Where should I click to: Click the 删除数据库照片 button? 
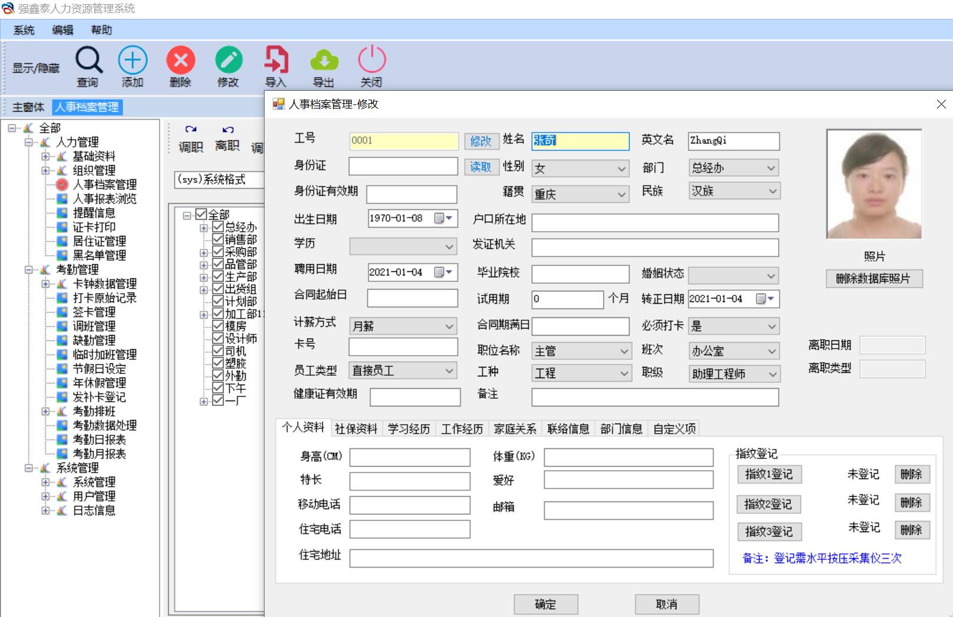tap(874, 278)
